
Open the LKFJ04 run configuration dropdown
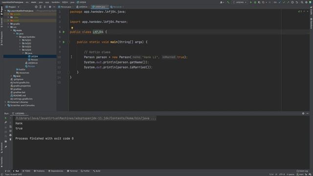[240, 2]
